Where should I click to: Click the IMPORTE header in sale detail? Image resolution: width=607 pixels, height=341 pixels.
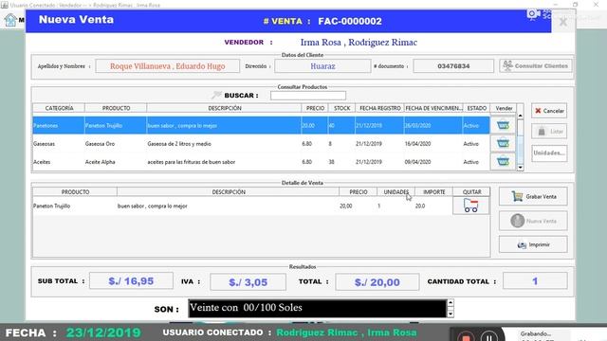click(x=434, y=191)
